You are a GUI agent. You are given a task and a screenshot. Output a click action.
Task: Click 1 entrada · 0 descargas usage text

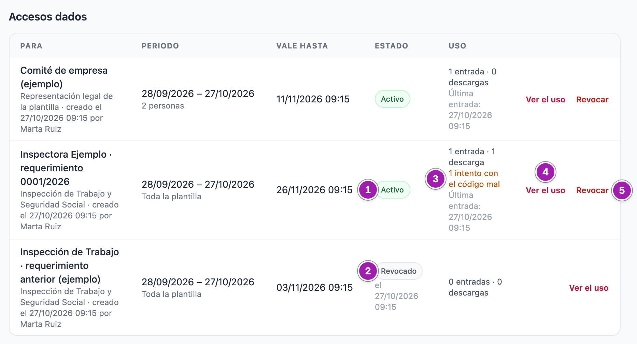[x=472, y=77]
